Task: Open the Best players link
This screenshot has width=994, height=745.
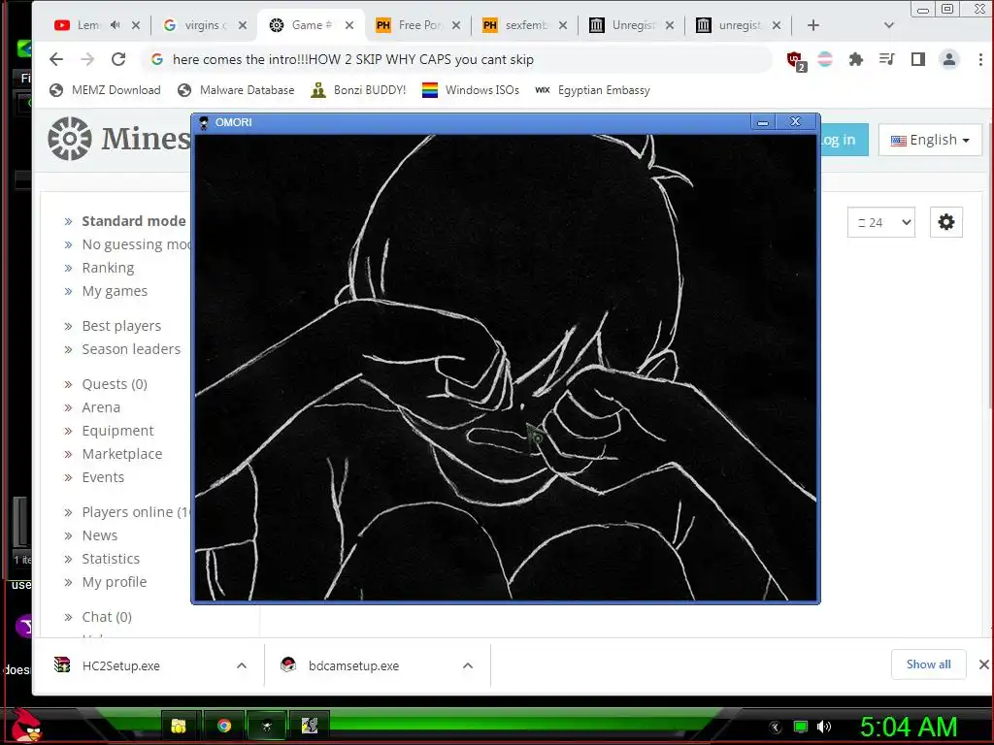Action: (121, 326)
